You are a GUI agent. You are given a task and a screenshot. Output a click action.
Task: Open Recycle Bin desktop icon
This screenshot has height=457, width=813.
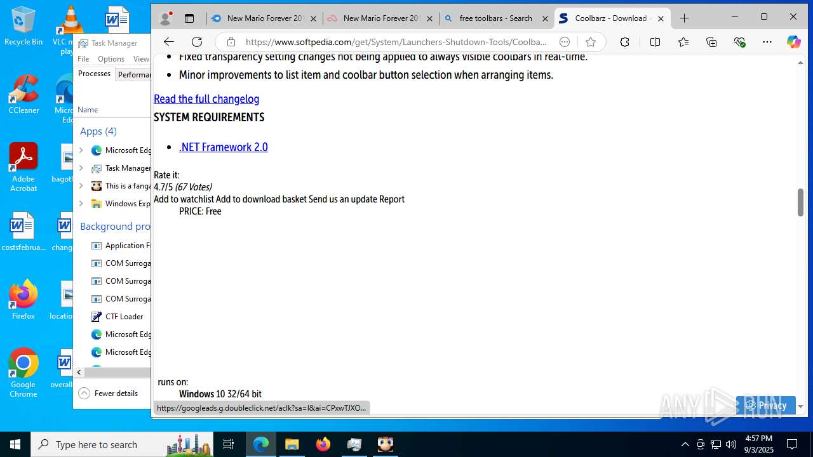23,27
